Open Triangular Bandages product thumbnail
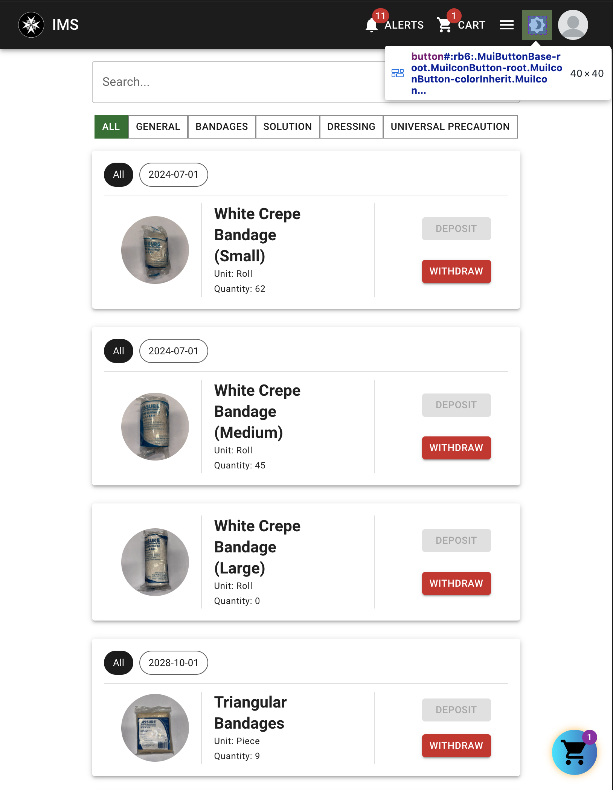Viewport: 613px width, 790px height. pyautogui.click(x=155, y=728)
